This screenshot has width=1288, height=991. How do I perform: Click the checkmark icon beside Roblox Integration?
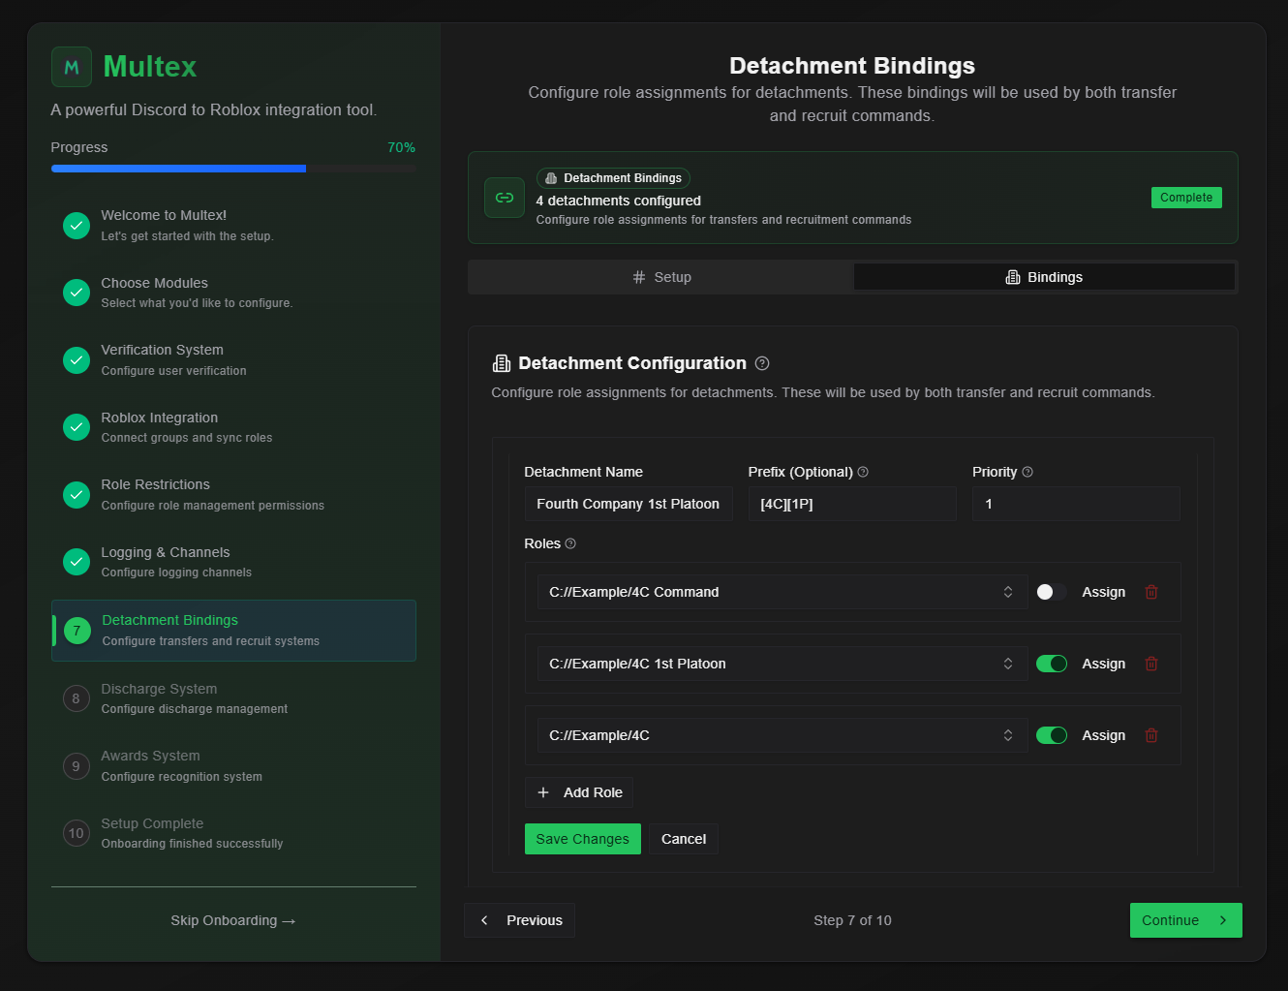(77, 427)
